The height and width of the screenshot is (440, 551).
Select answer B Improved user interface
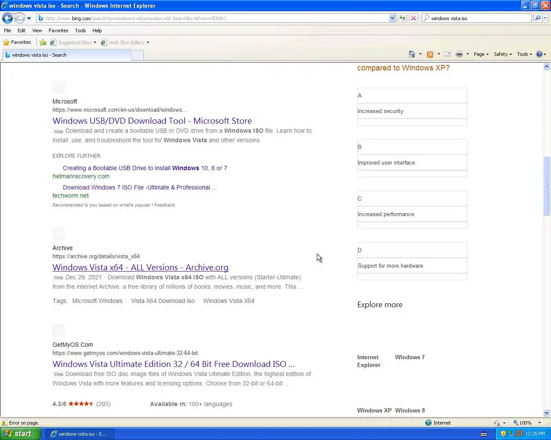[x=412, y=158]
